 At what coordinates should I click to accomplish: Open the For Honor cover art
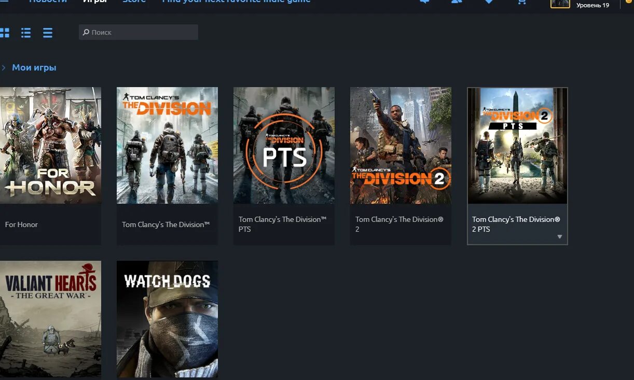pyautogui.click(x=50, y=145)
